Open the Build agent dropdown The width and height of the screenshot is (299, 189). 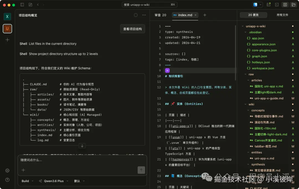click(27, 181)
